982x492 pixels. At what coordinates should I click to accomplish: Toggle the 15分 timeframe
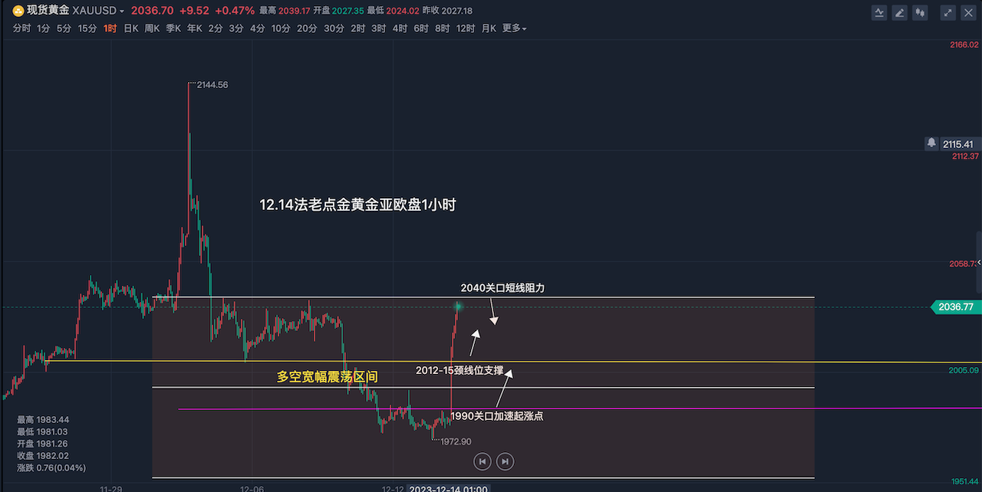click(x=87, y=28)
